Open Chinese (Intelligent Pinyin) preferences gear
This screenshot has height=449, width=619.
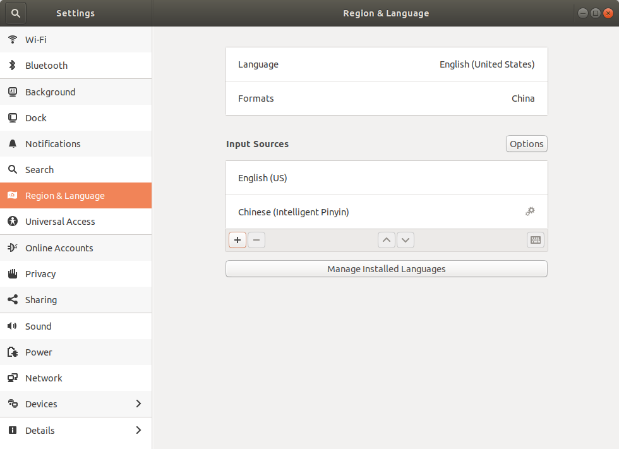530,211
